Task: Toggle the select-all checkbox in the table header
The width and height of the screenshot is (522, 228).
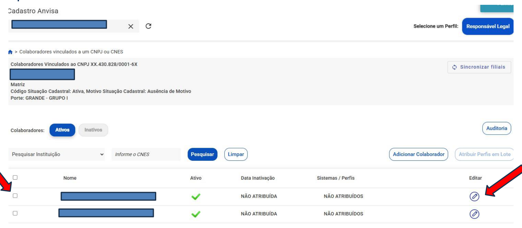Action: pyautogui.click(x=15, y=178)
